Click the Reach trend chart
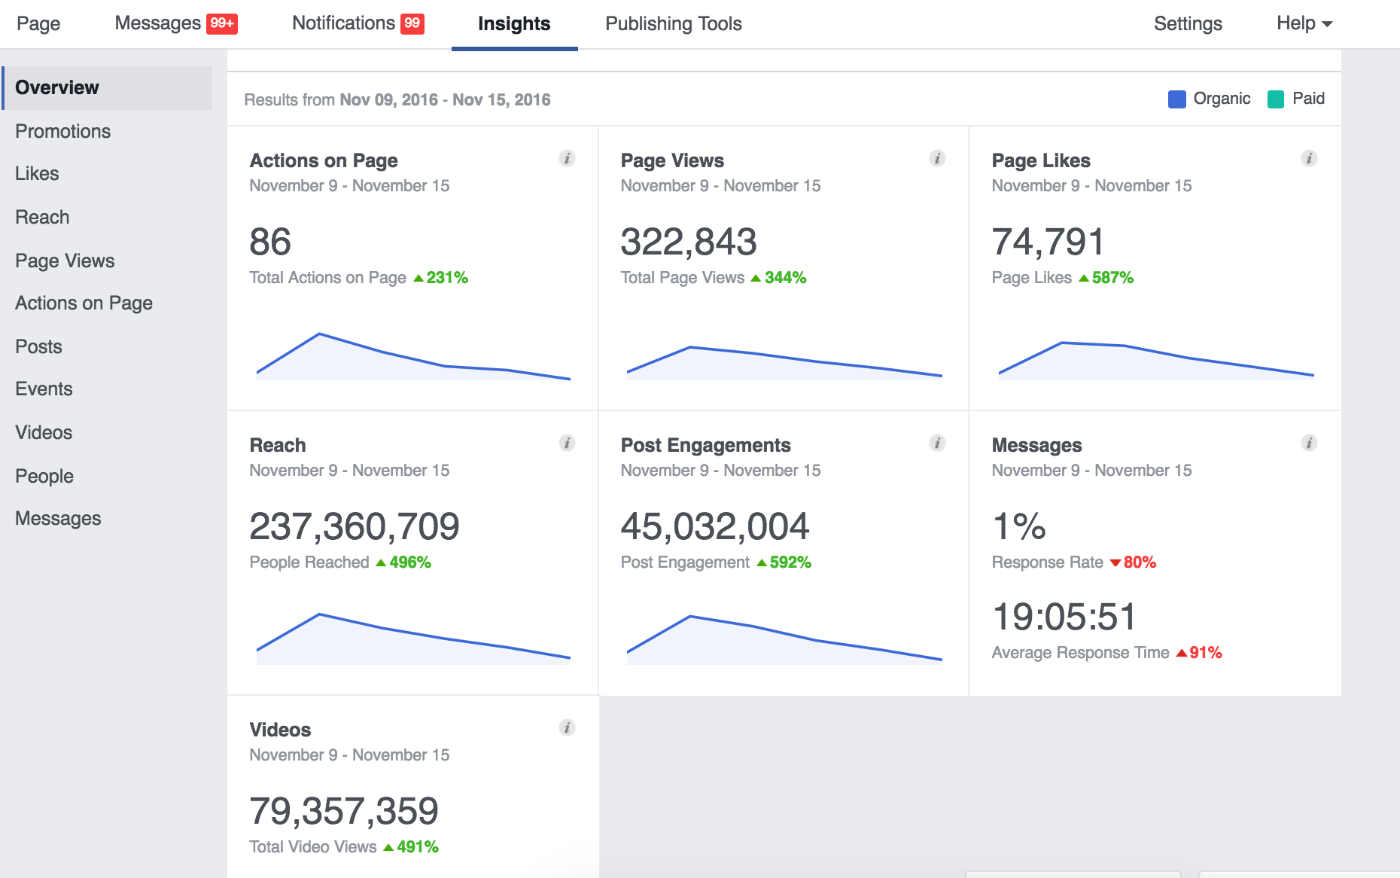Screen dimensions: 1400x878 (413, 639)
